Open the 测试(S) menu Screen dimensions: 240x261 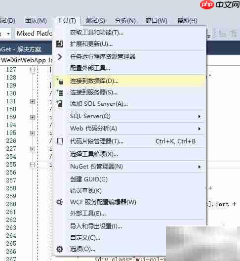95,21
